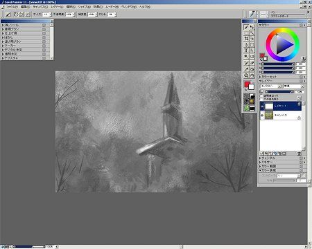Choose freehand stroke in property bar
The height and width of the screenshot is (249, 312).
[x=16, y=15]
